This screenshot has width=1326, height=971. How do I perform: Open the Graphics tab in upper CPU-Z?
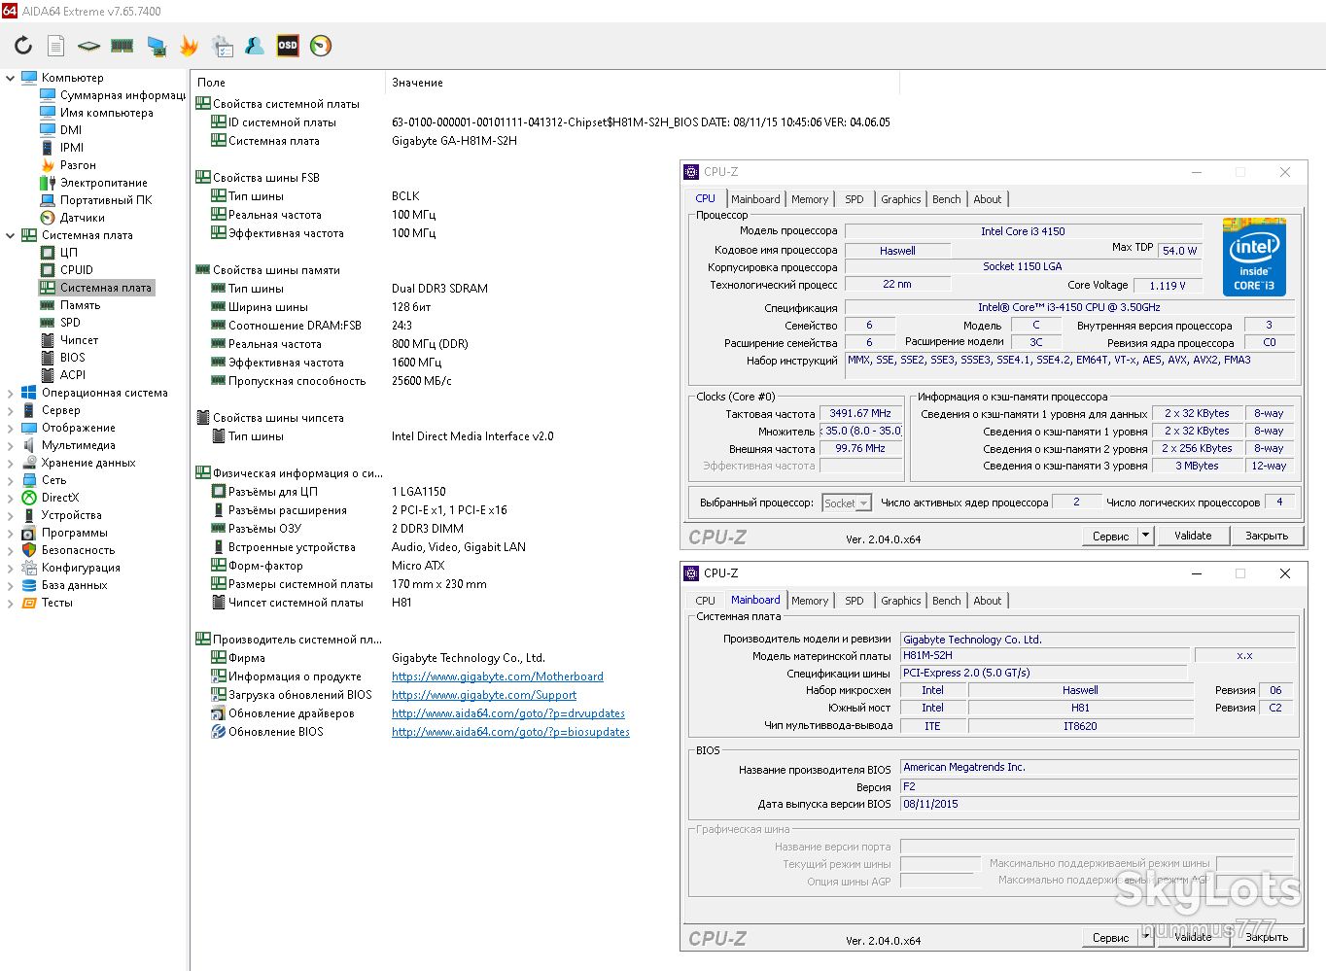pos(901,199)
